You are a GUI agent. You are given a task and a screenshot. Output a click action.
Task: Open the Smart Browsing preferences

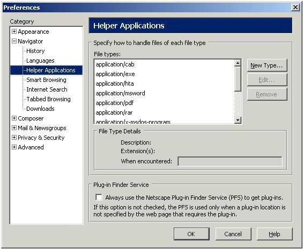click(46, 80)
